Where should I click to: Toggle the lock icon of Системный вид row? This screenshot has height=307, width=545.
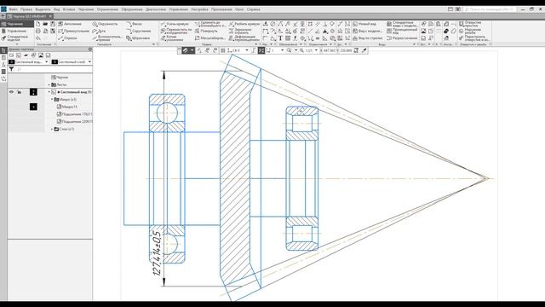[x=19, y=92]
